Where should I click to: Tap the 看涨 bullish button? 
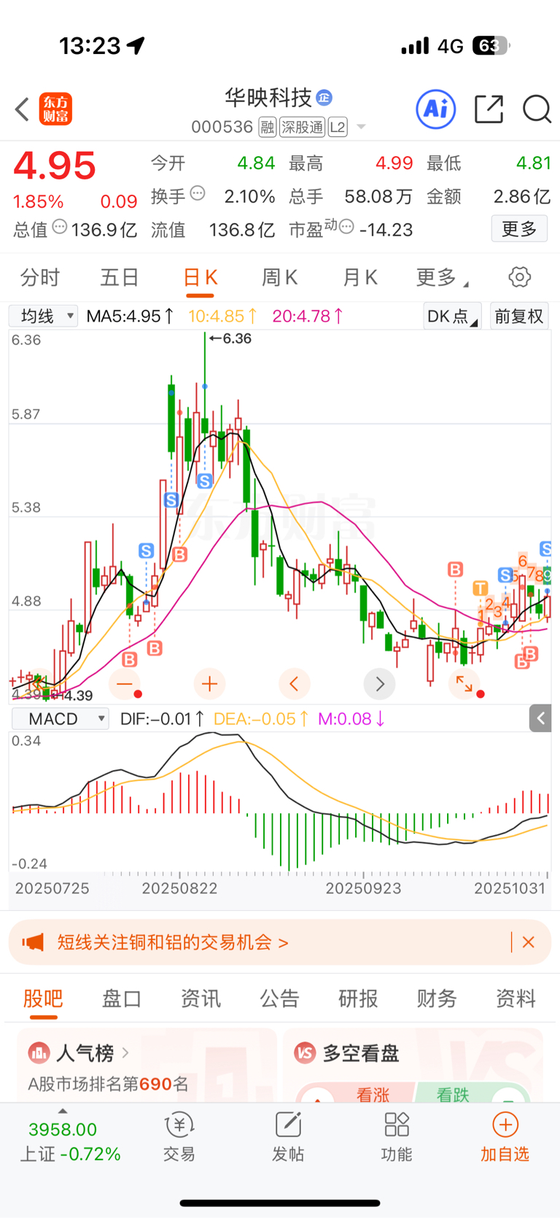pyautogui.click(x=357, y=1094)
